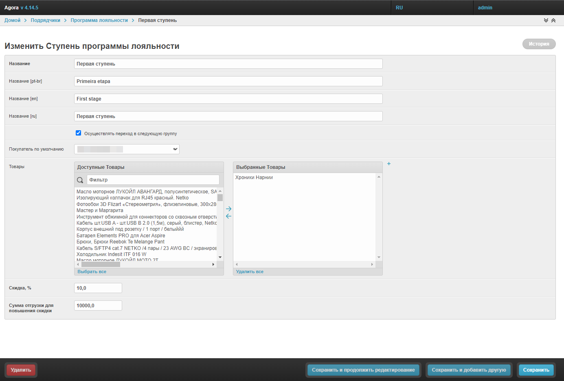Click the plus icon next to Выбранные Товары
Image resolution: width=564 pixels, height=381 pixels.
tap(389, 164)
